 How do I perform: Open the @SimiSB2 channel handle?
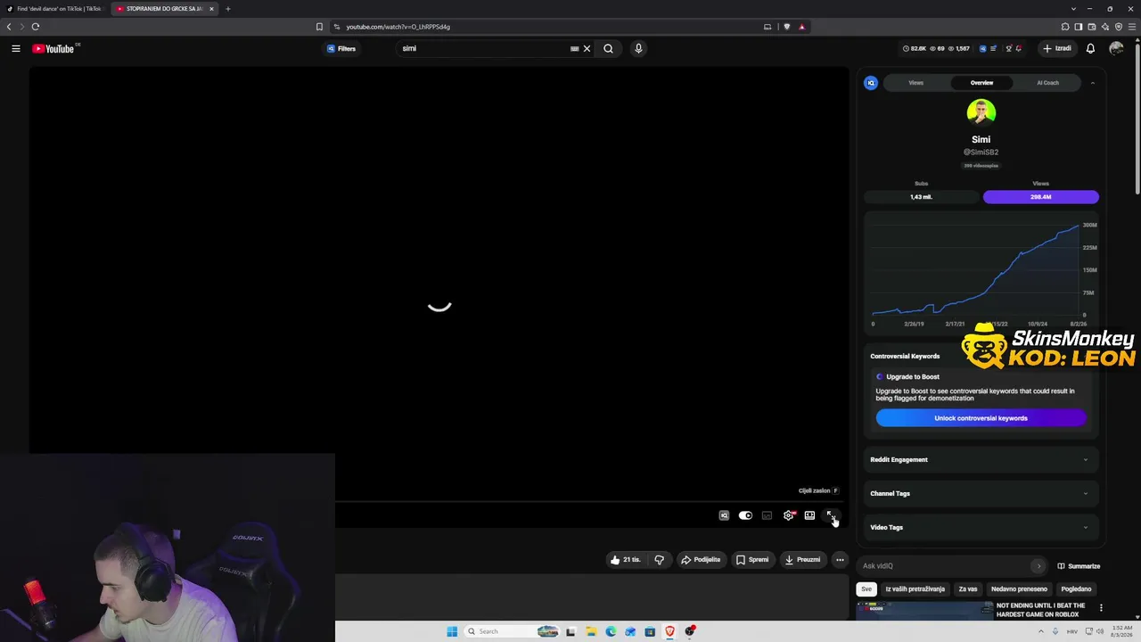click(x=981, y=152)
